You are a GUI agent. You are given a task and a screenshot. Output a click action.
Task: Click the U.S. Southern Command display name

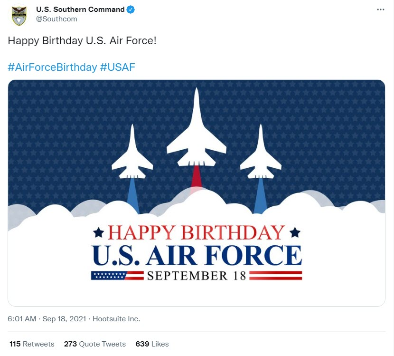point(80,10)
